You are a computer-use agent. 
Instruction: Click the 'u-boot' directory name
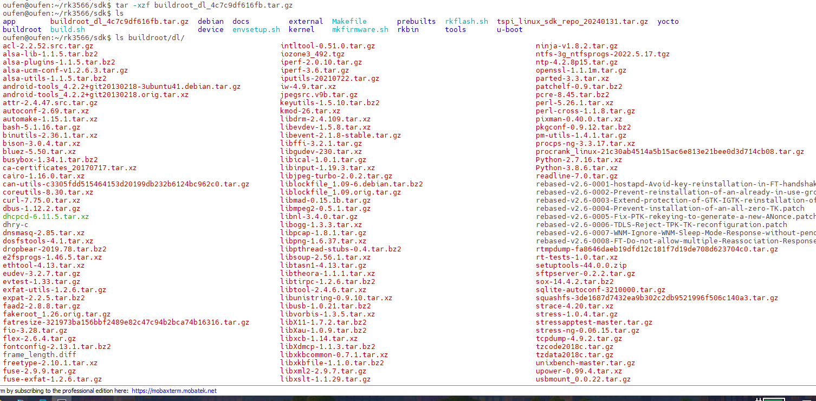[510, 30]
